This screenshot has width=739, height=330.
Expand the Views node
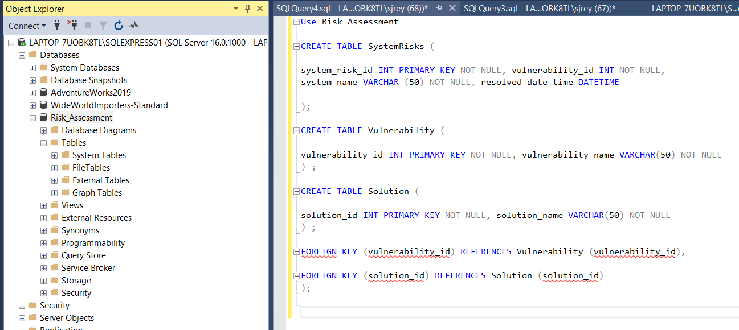coord(43,205)
